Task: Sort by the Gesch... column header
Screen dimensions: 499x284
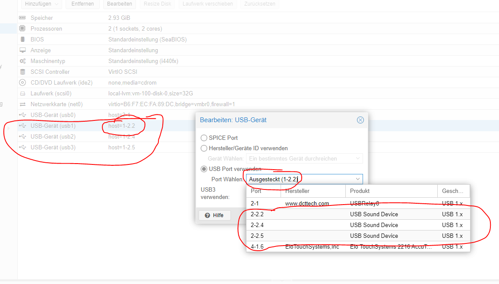Action: [454, 191]
